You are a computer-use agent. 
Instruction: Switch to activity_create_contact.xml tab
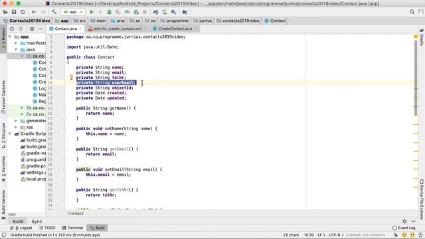(118, 29)
